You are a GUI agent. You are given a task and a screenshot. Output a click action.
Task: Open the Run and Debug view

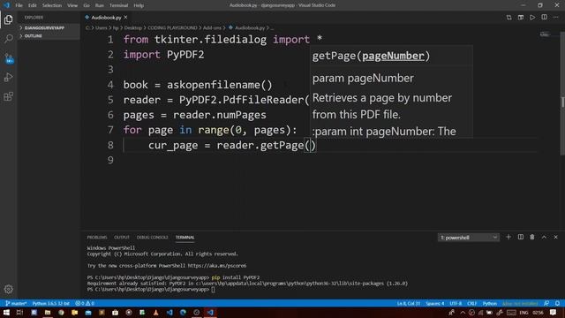pos(8,77)
